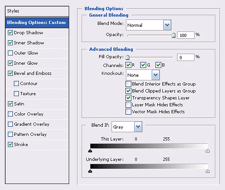Click the Opacity slider track
225x190 pixels.
(x=150, y=35)
